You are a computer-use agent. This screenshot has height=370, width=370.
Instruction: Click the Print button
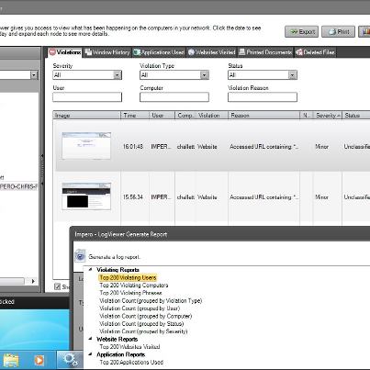339,31
